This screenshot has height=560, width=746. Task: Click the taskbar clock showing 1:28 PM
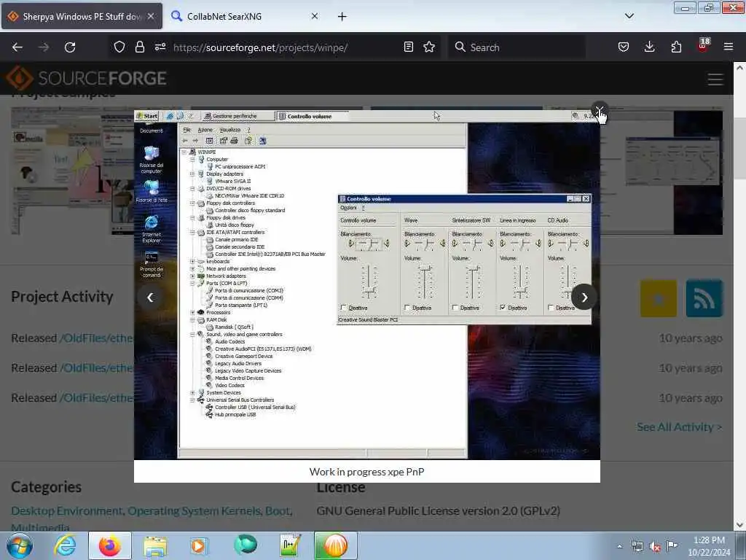709,546
